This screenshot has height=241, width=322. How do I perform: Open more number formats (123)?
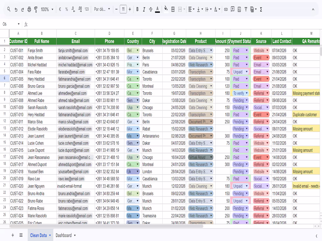(87, 9)
